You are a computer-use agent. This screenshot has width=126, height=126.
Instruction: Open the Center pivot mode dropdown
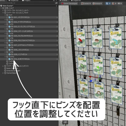(86, 4)
